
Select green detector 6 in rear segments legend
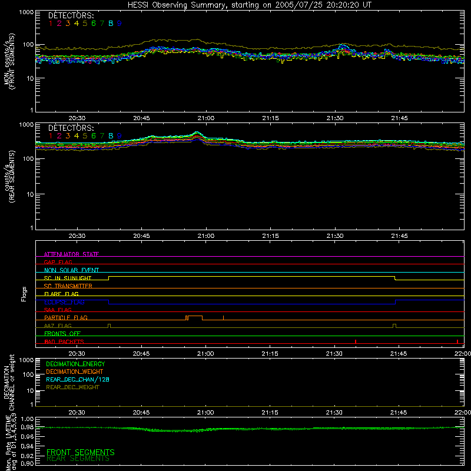(94, 136)
